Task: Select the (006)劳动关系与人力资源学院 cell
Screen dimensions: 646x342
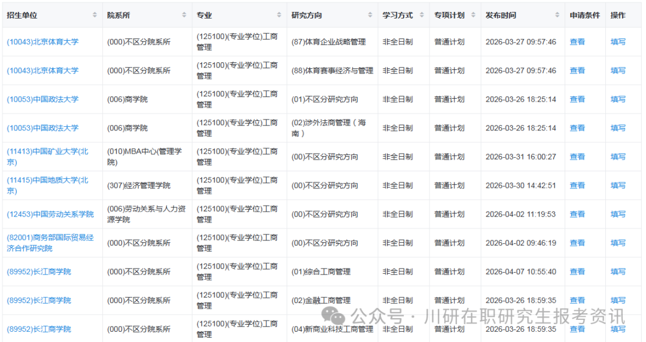Action: [147, 214]
